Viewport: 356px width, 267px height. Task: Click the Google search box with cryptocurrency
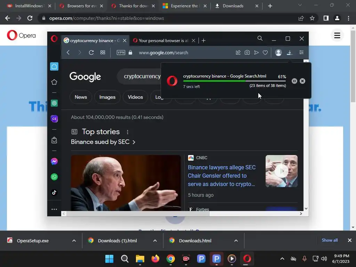140,76
